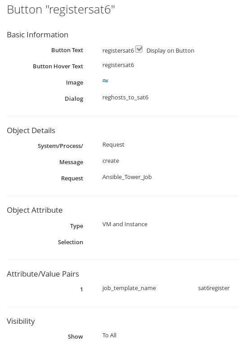Click the create message value
The width and height of the screenshot is (239, 349).
pos(111,161)
